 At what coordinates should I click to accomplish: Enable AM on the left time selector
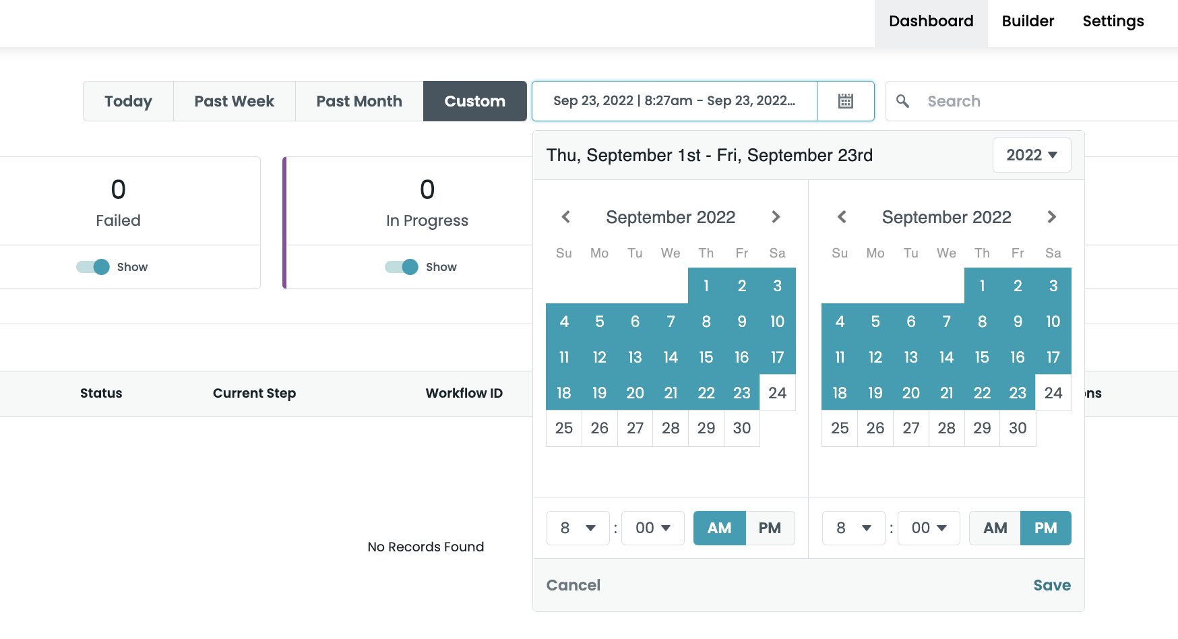pos(719,528)
